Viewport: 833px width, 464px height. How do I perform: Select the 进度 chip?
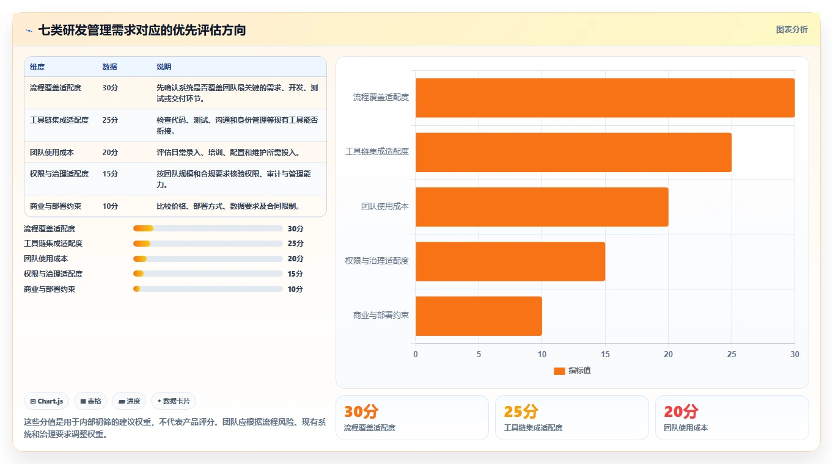coord(129,401)
